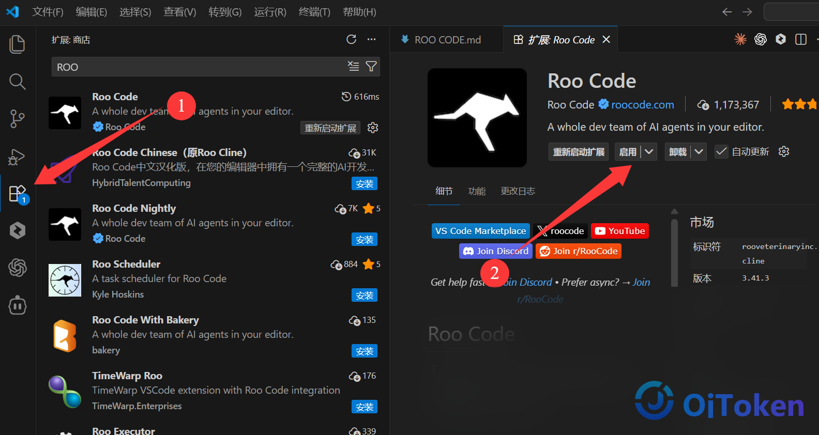Image resolution: width=819 pixels, height=435 pixels.
Task: Open the extensions panel more actions menu
Action: pyautogui.click(x=371, y=39)
